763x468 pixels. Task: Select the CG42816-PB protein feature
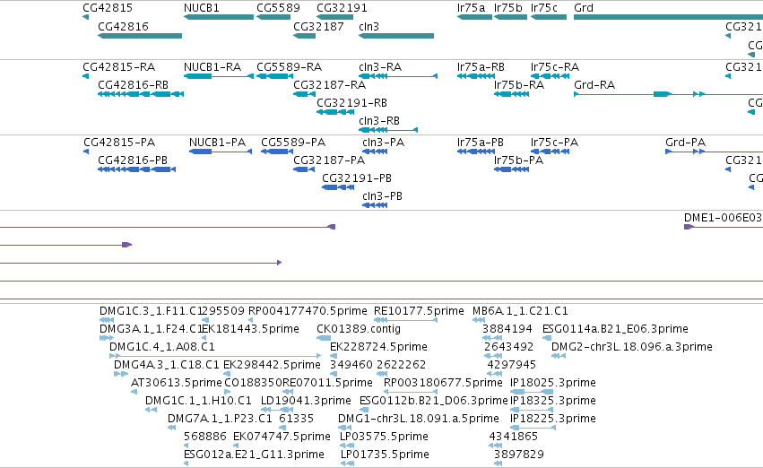[137, 169]
